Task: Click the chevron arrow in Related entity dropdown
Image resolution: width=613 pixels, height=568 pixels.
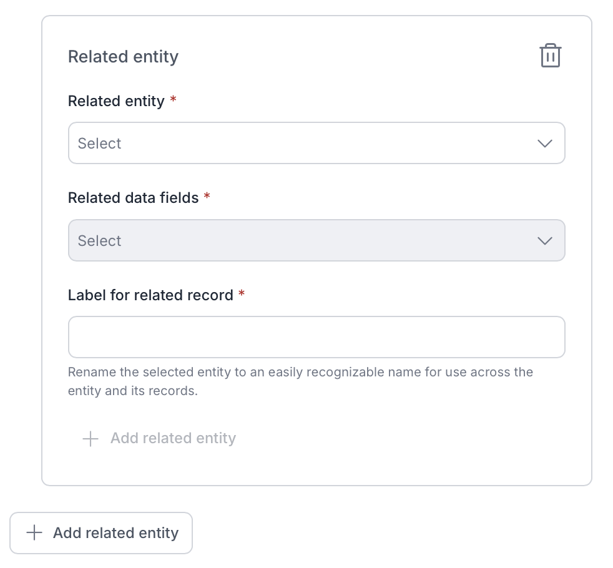Action: (x=544, y=144)
